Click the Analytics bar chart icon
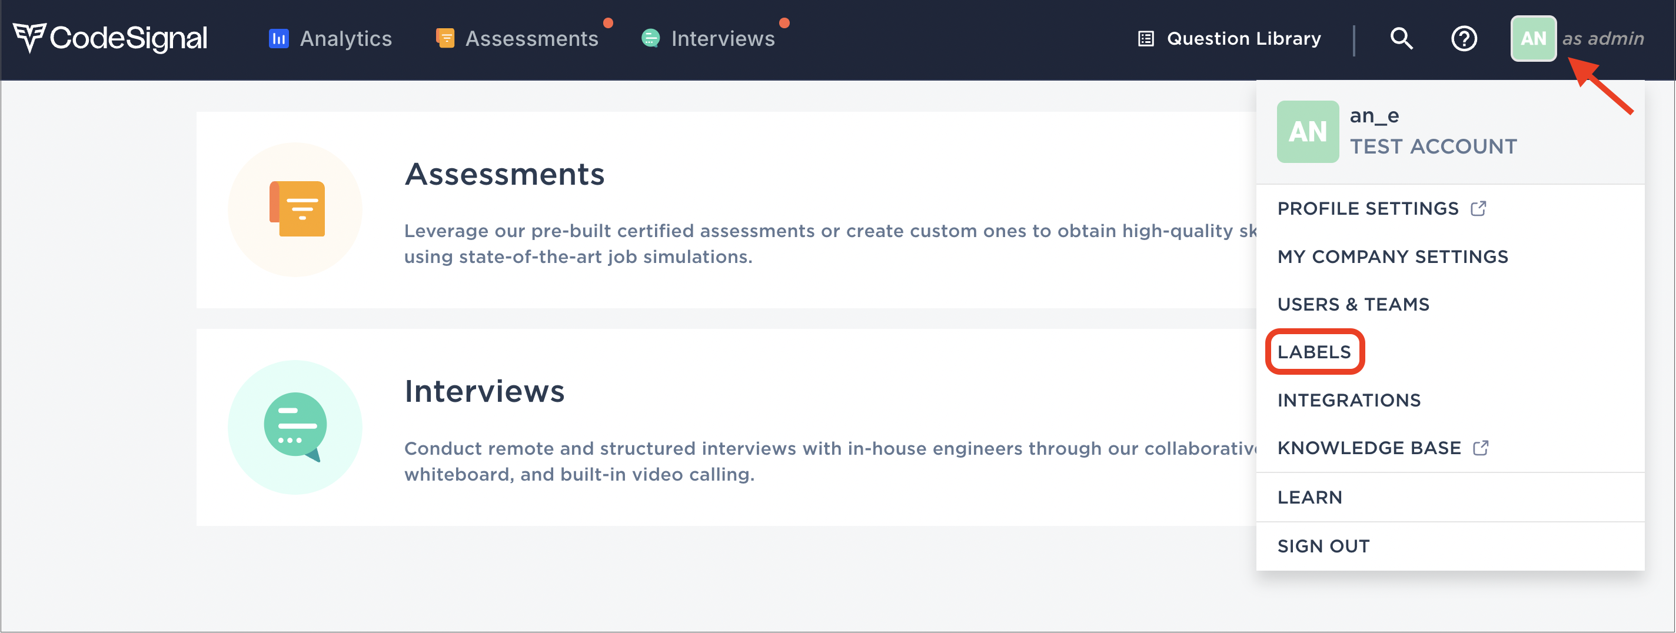Viewport: 1676px width, 633px height. (278, 39)
